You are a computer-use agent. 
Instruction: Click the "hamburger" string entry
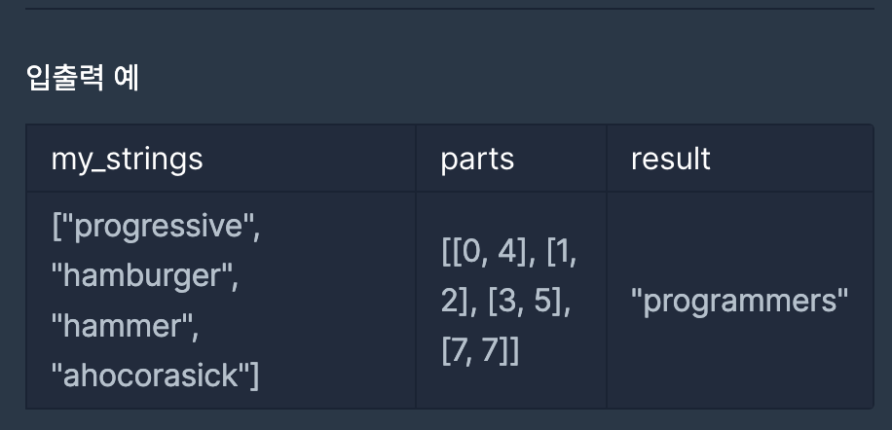click(144, 276)
